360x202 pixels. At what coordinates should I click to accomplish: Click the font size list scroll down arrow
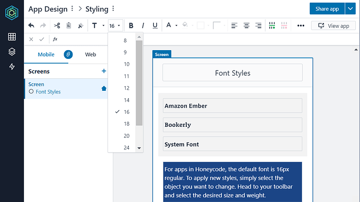(x=139, y=148)
